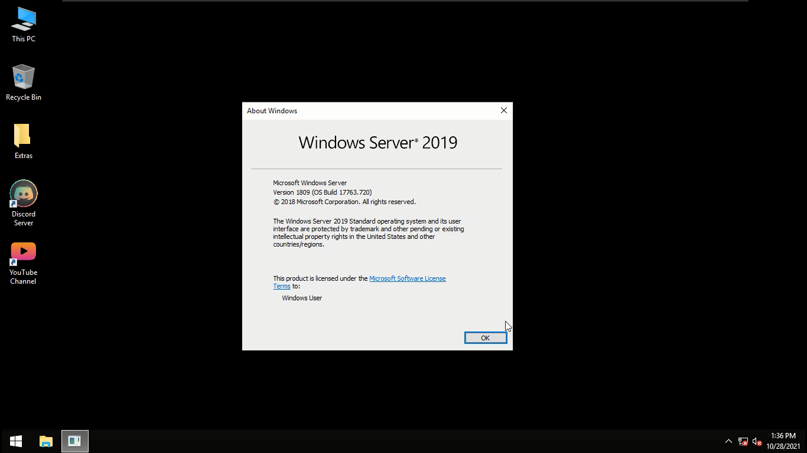Click the 2018 Microsoft Corporation copyright line
This screenshot has width=807, height=453.
[344, 202]
